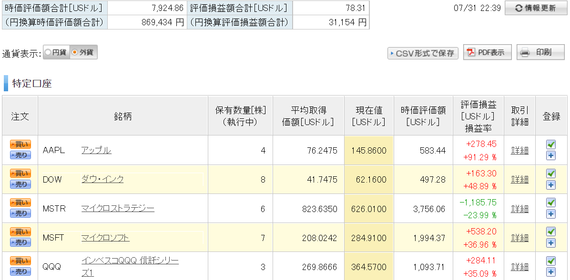The width and height of the screenshot is (570, 280).
Task: Open 詳細 transaction details for QQQ
Action: click(520, 267)
